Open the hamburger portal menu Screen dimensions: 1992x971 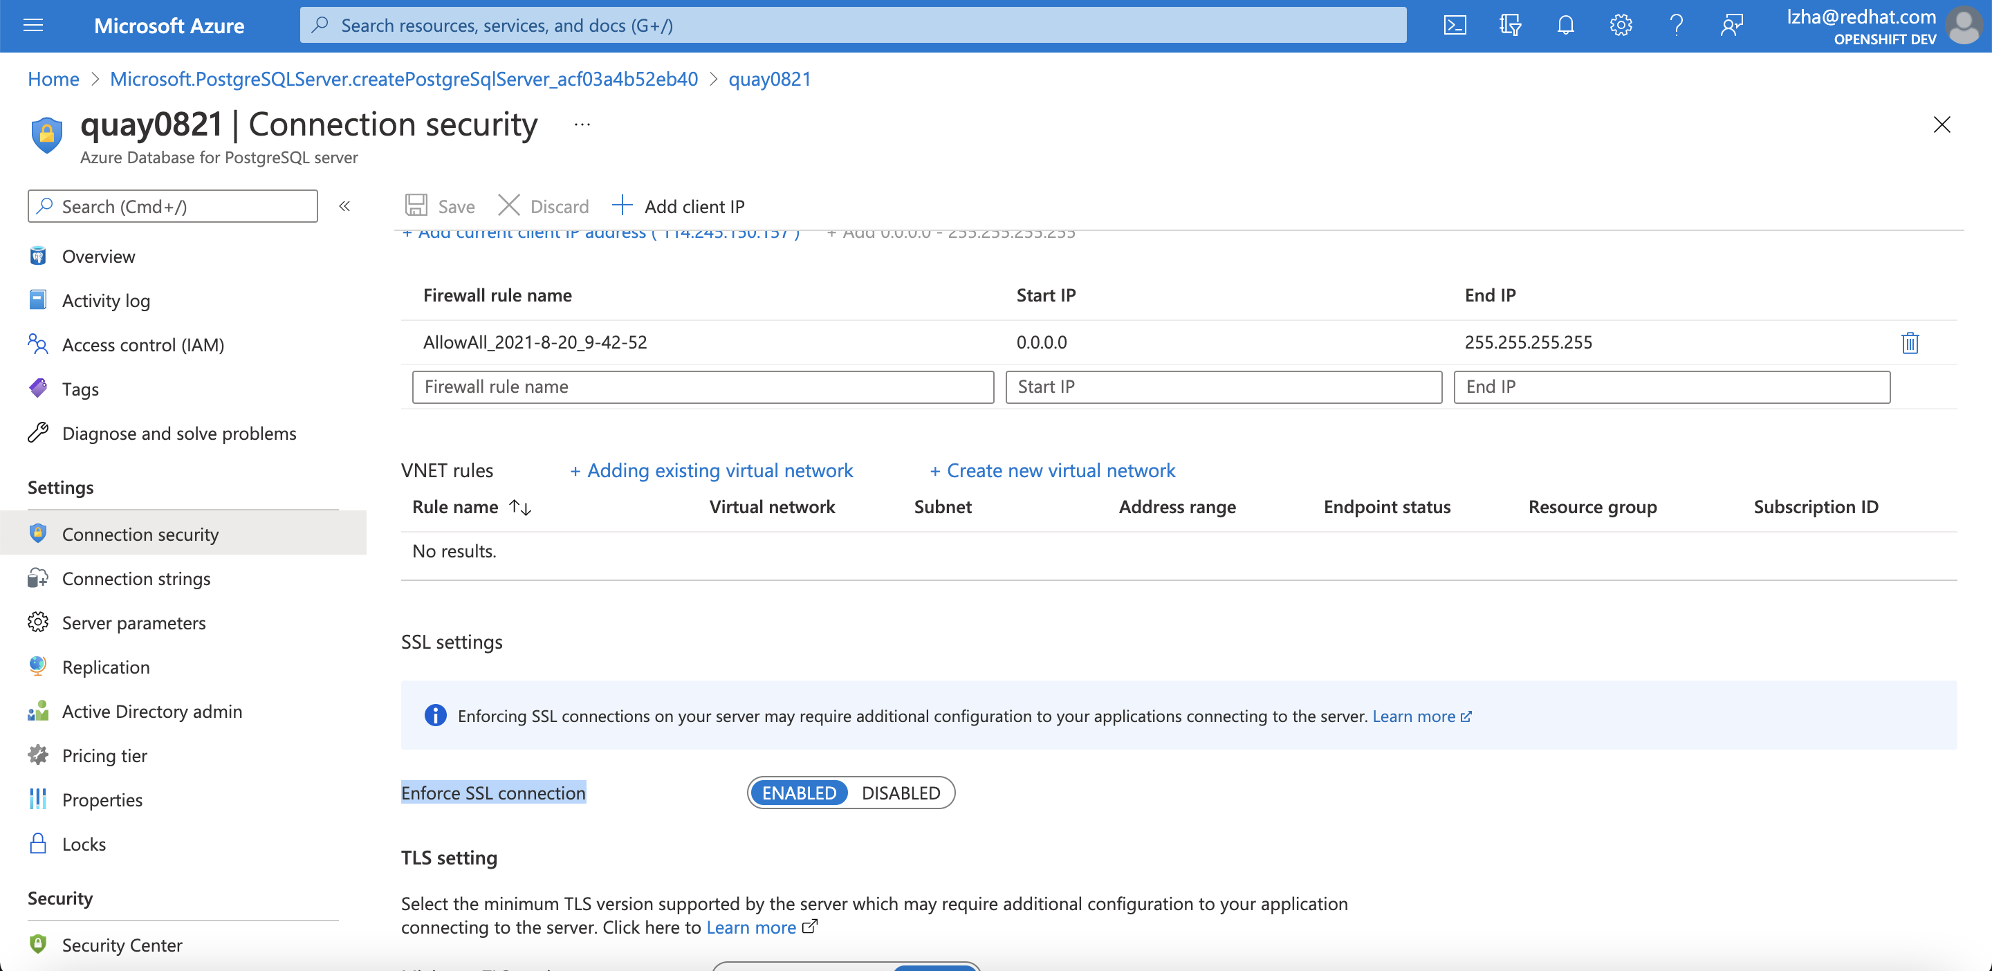[33, 26]
